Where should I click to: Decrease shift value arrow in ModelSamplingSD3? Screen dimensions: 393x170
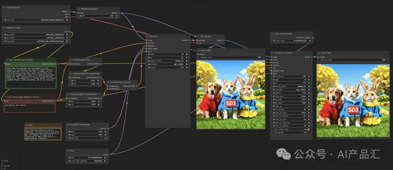[x=80, y=16]
